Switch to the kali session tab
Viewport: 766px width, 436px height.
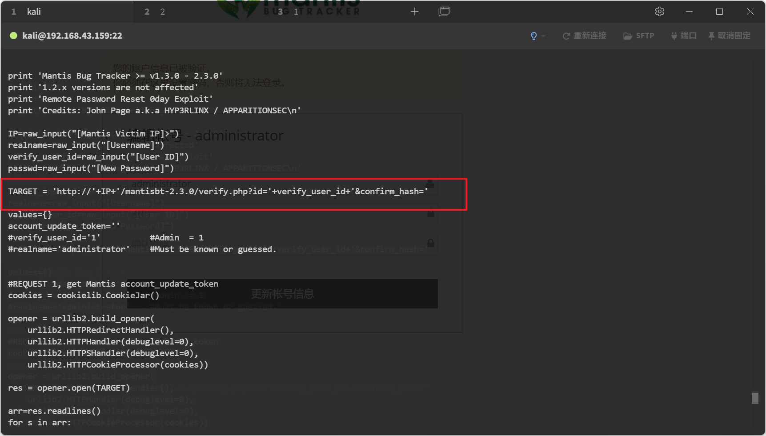[x=67, y=12]
